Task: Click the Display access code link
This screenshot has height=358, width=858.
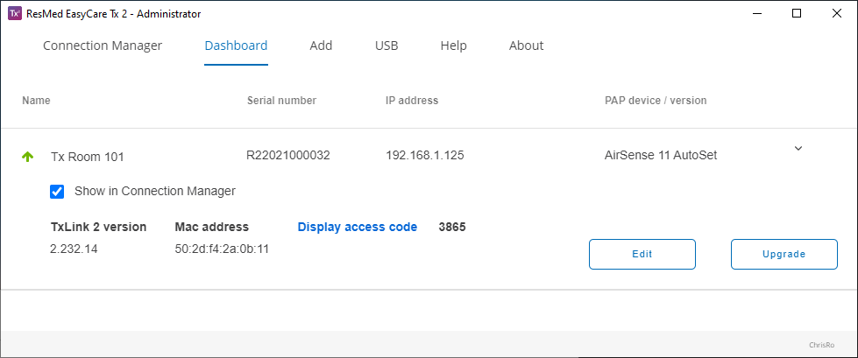Action: pyautogui.click(x=358, y=227)
